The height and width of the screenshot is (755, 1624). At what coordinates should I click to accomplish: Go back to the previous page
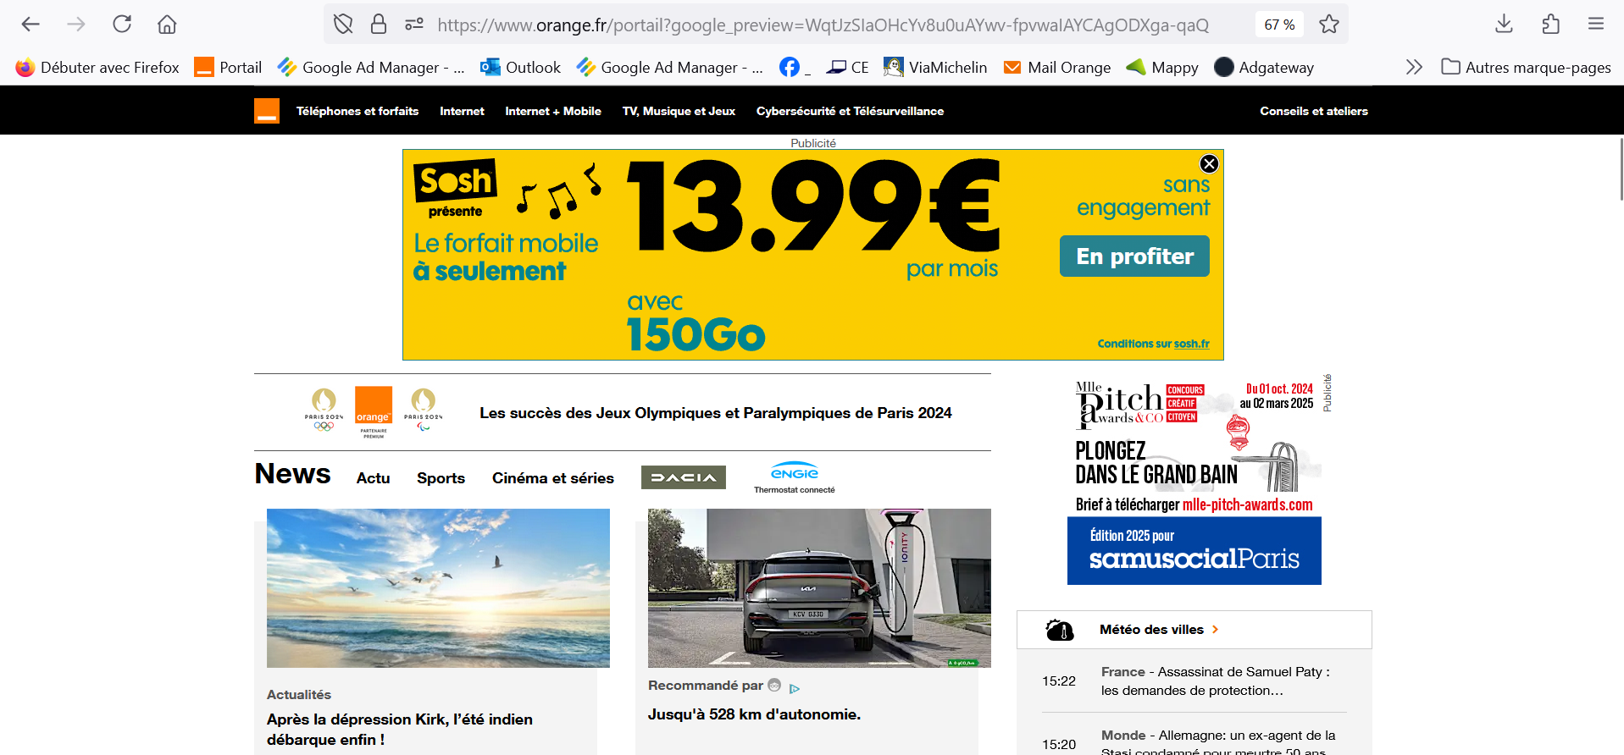coord(30,24)
